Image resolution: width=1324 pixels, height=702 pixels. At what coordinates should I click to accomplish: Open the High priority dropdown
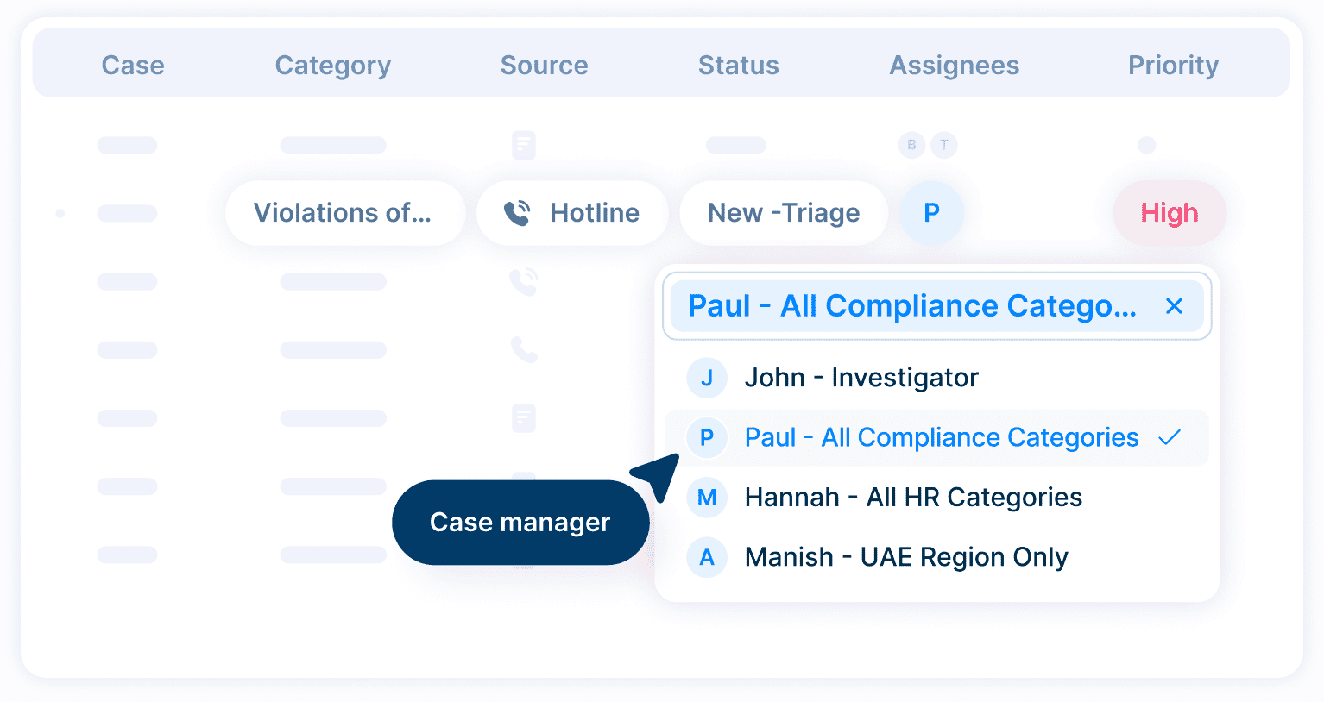1169,213
